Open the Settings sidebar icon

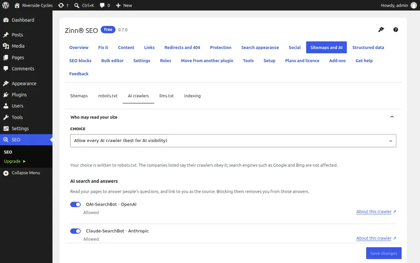click(6, 128)
